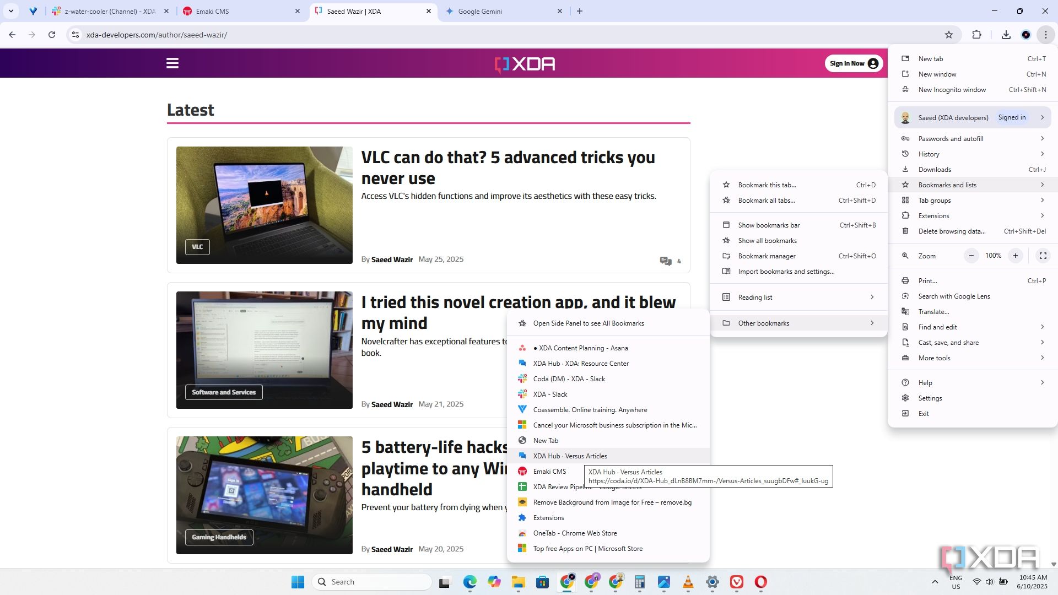Click the page reload button

pyautogui.click(x=52, y=35)
